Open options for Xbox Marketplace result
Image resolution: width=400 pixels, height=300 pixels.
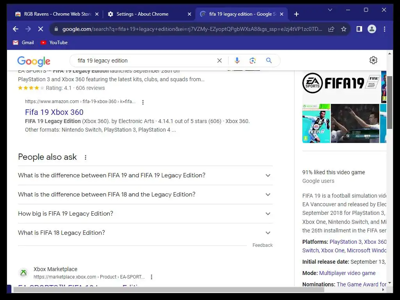[152, 277]
